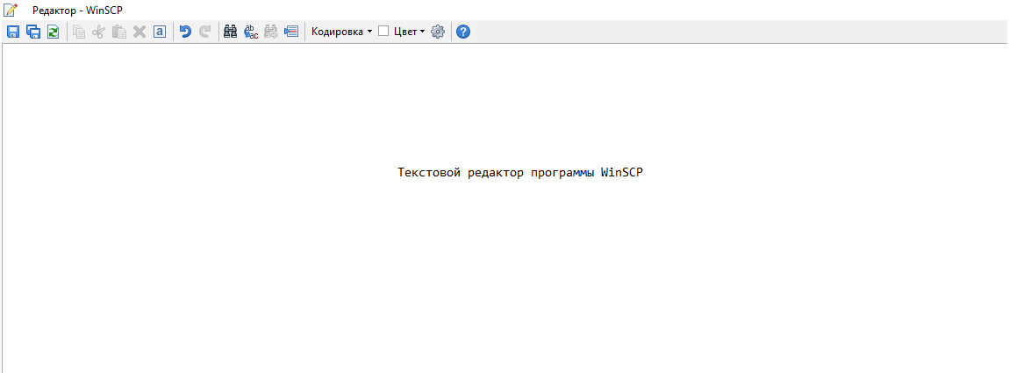The height and width of the screenshot is (373, 1009).
Task: Reload the file with green arrows icon
Action: [x=54, y=32]
